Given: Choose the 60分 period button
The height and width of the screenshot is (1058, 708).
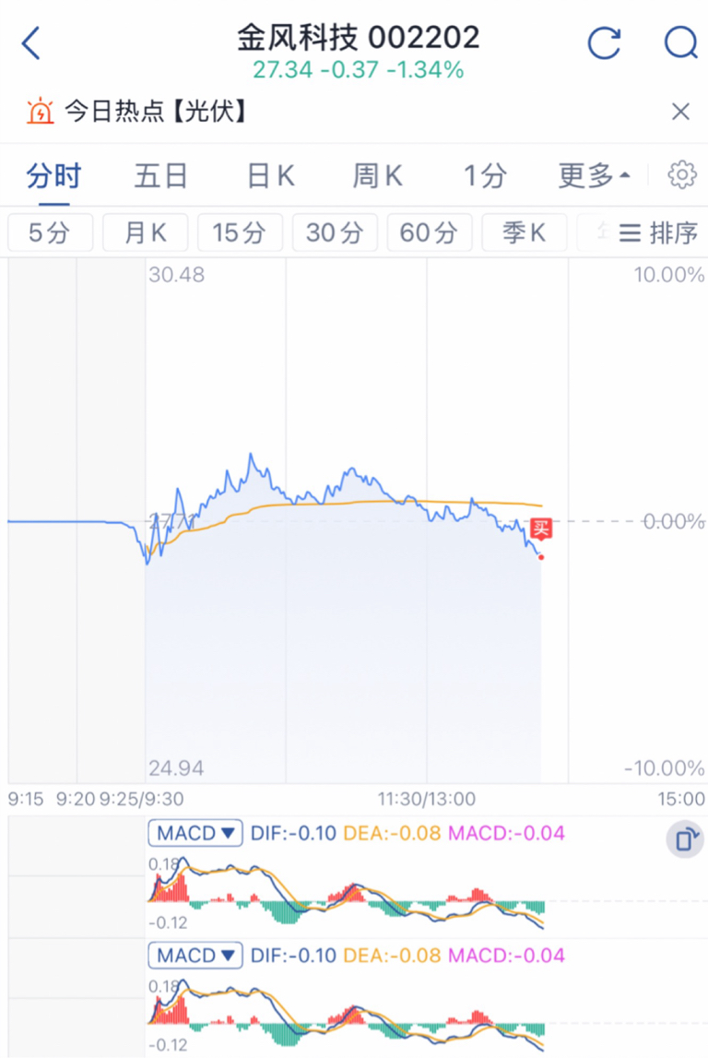Looking at the screenshot, I should tap(429, 232).
